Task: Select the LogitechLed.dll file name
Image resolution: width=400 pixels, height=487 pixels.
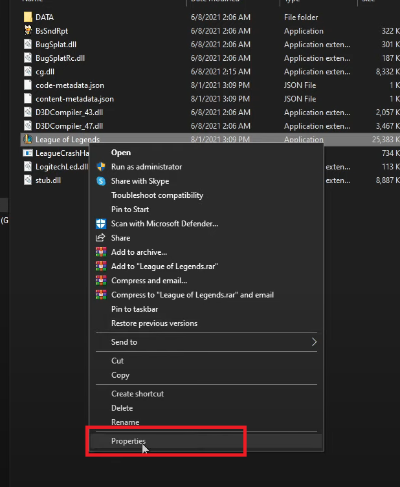Action: (x=61, y=167)
